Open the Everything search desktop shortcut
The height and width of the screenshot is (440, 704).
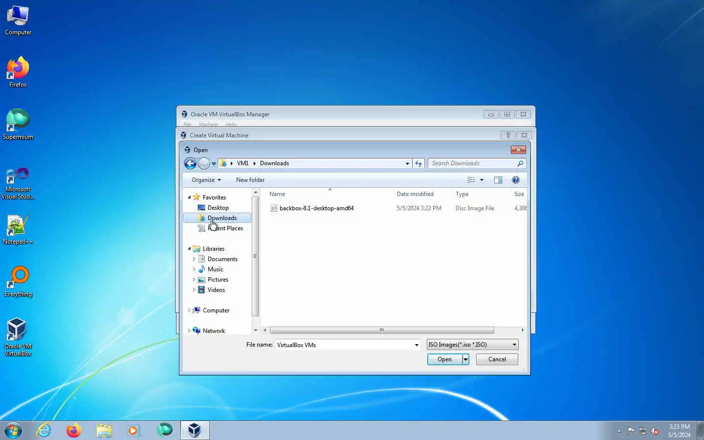pyautogui.click(x=18, y=282)
